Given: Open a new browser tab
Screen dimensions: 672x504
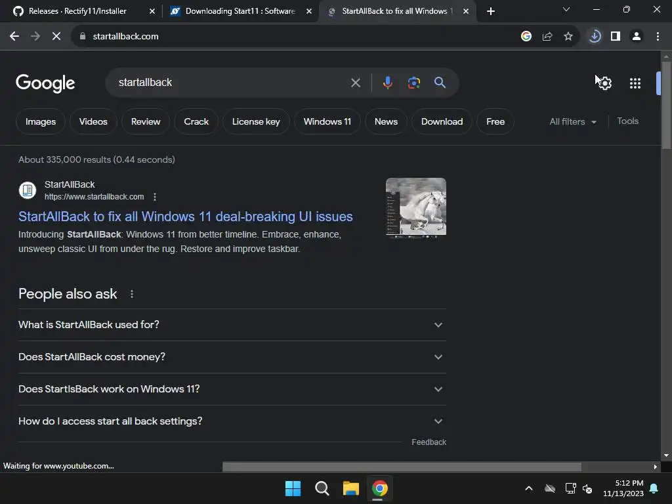Looking at the screenshot, I should point(491,11).
